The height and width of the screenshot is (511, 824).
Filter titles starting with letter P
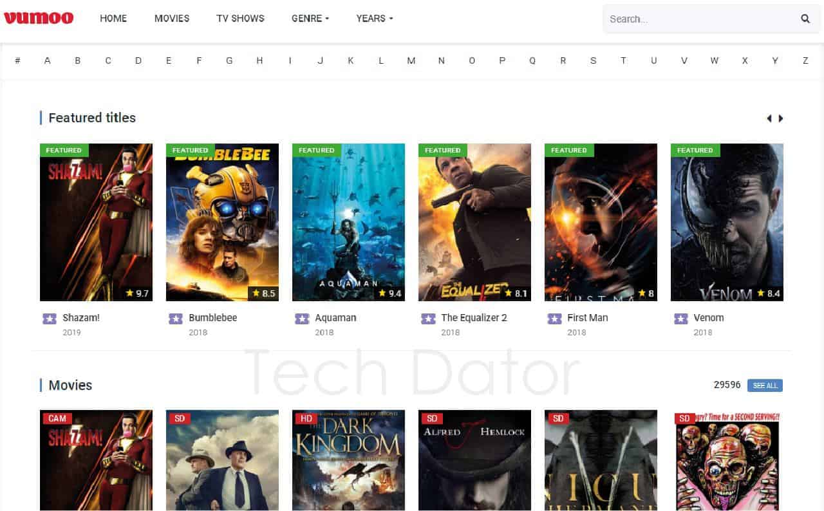tap(502, 60)
